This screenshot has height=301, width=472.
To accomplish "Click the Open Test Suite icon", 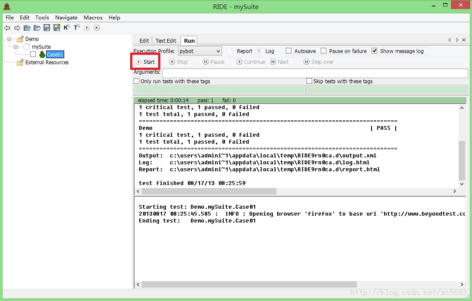I will click(27, 28).
